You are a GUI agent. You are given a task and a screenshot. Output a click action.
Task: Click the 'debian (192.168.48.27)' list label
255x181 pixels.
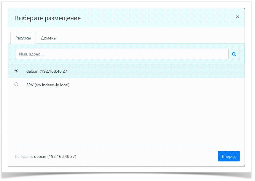coord(47,72)
